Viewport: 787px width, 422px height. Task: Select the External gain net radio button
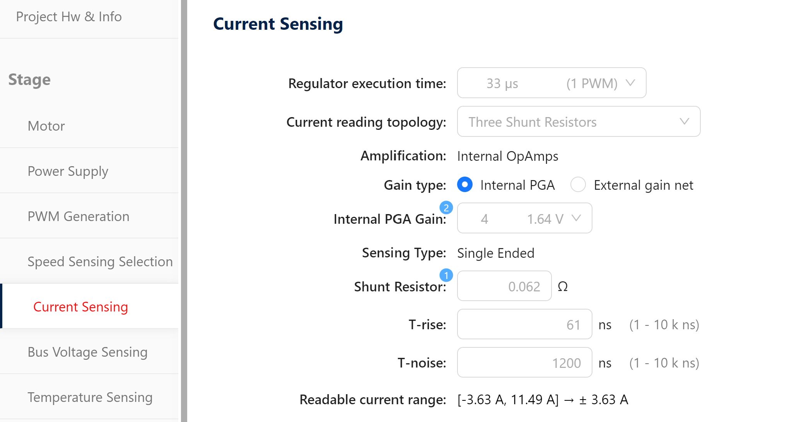click(578, 185)
